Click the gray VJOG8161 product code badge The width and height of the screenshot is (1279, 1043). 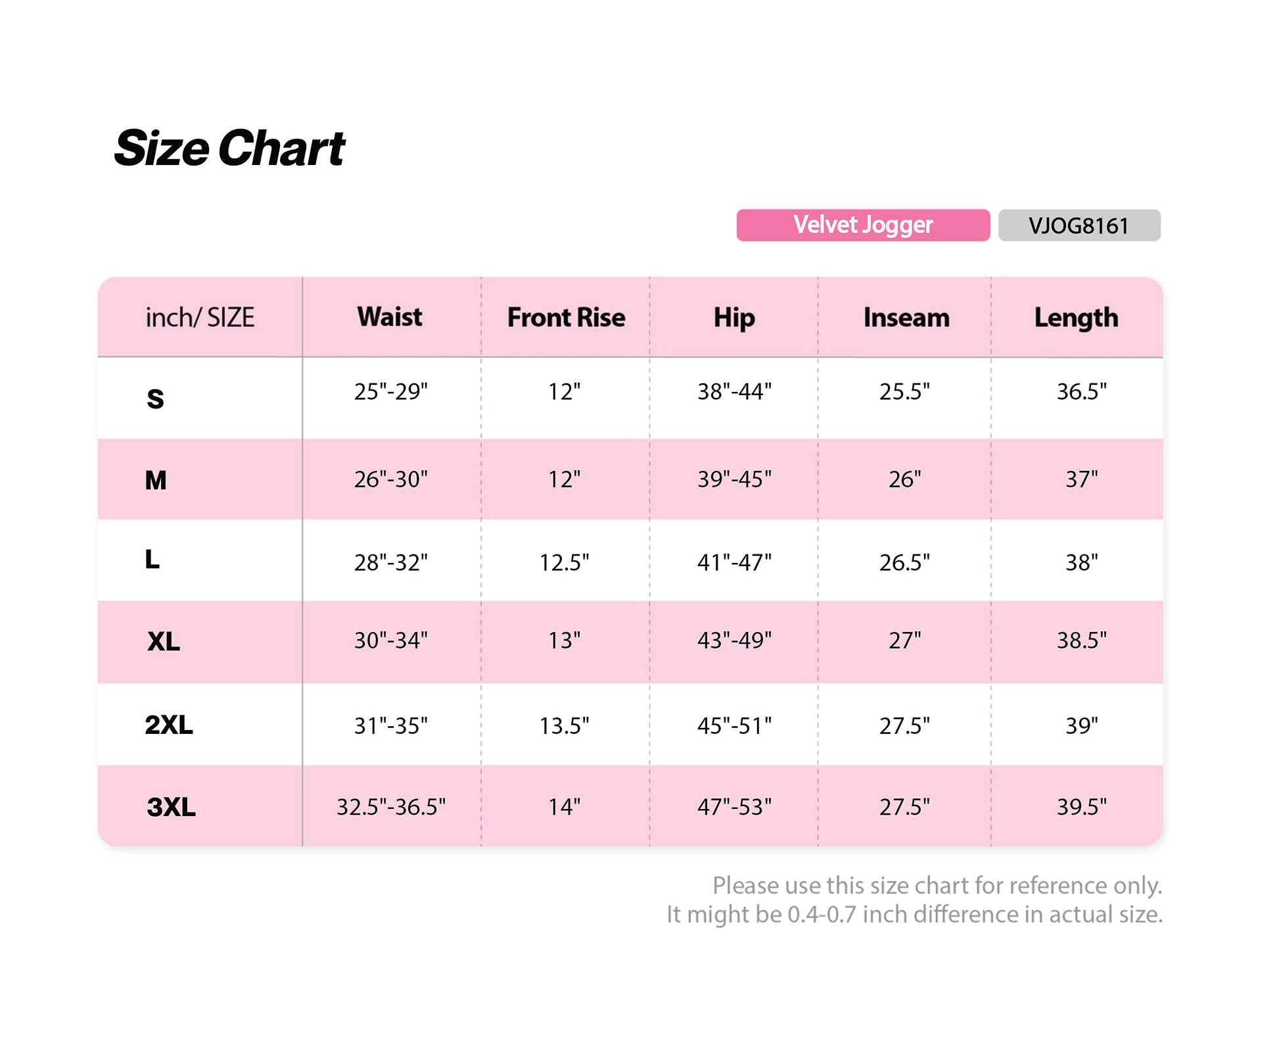point(1079,226)
